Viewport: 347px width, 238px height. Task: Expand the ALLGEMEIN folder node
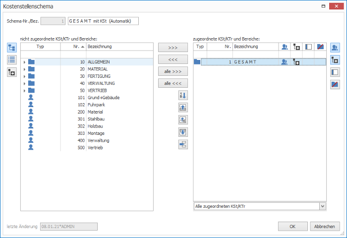click(x=24, y=62)
